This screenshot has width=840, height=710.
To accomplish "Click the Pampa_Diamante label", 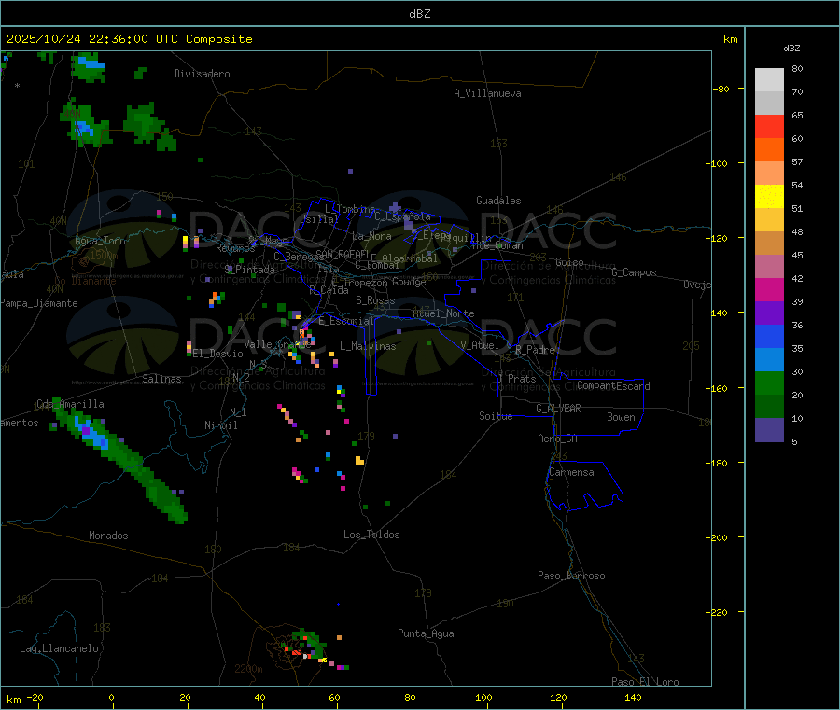I will (39, 303).
